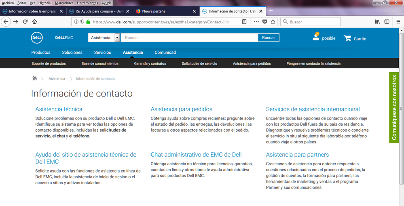Click the breadcrumb home icon

pyautogui.click(x=34, y=78)
